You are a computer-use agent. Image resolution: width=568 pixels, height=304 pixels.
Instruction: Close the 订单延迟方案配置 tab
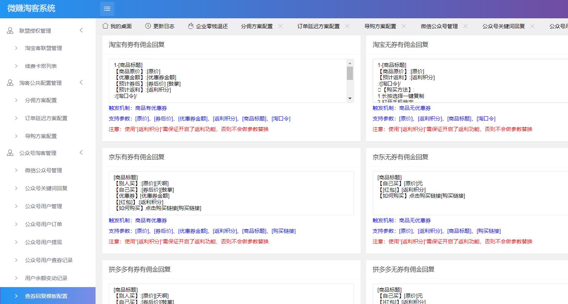tap(347, 26)
